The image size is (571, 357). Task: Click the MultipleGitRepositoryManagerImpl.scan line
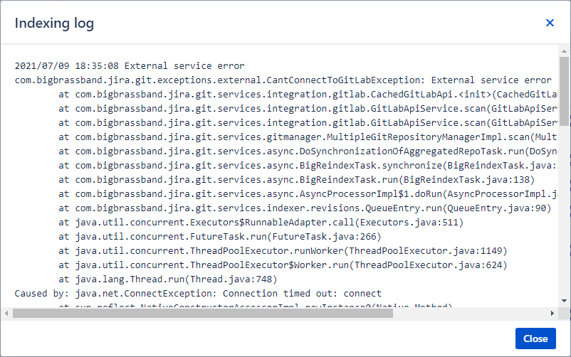click(x=308, y=137)
